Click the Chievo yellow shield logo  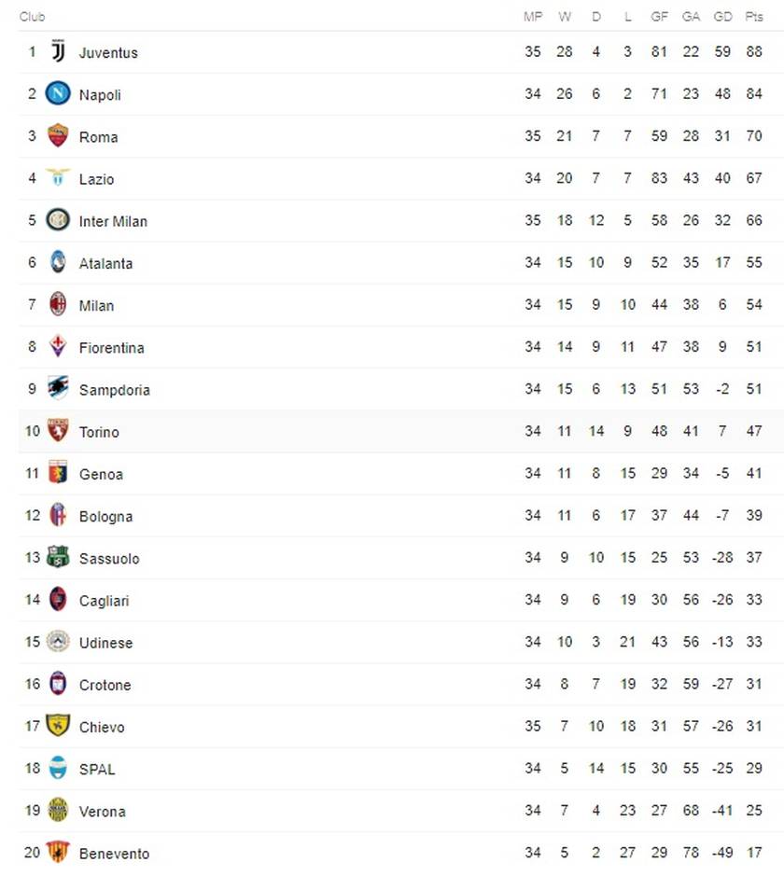(x=58, y=726)
